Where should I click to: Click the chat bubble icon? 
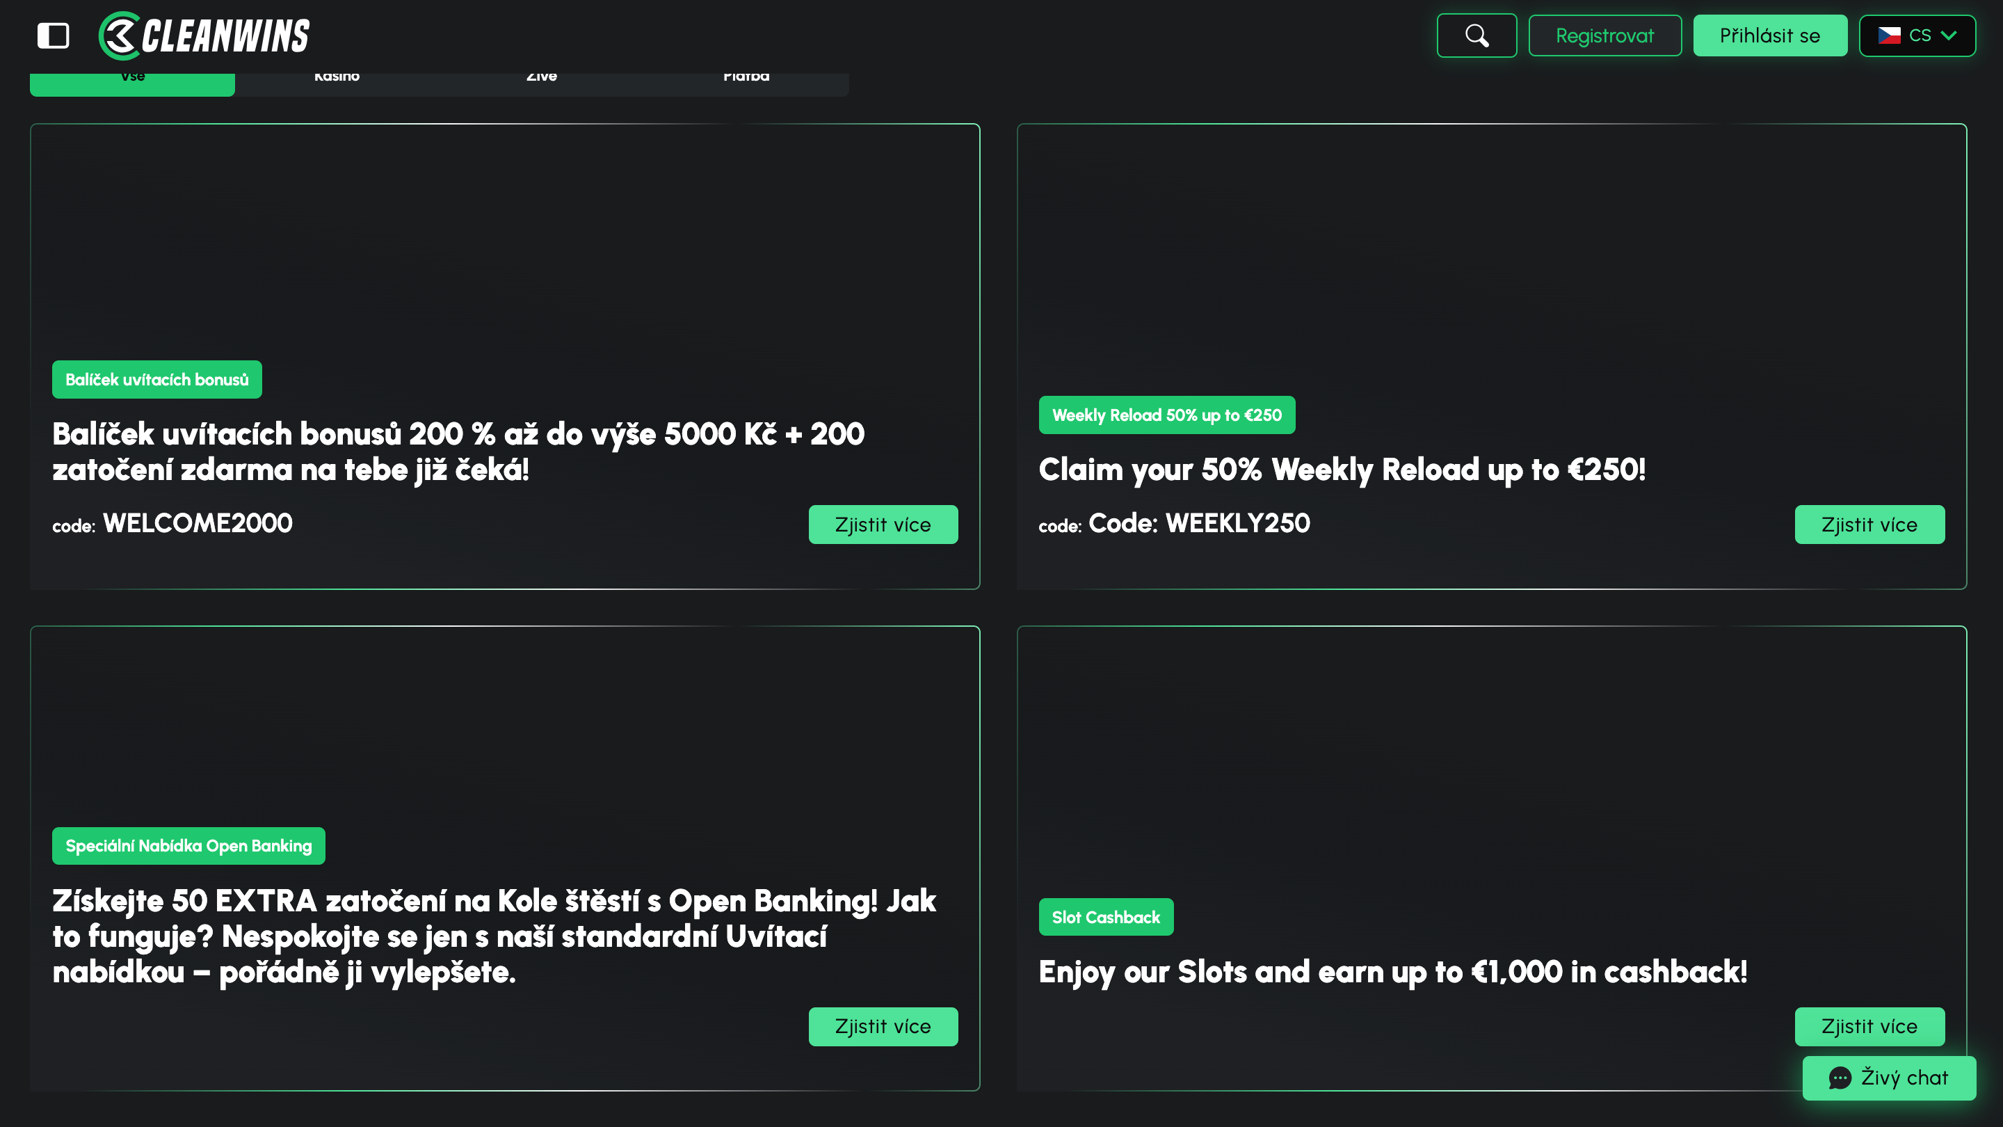pyautogui.click(x=1840, y=1078)
